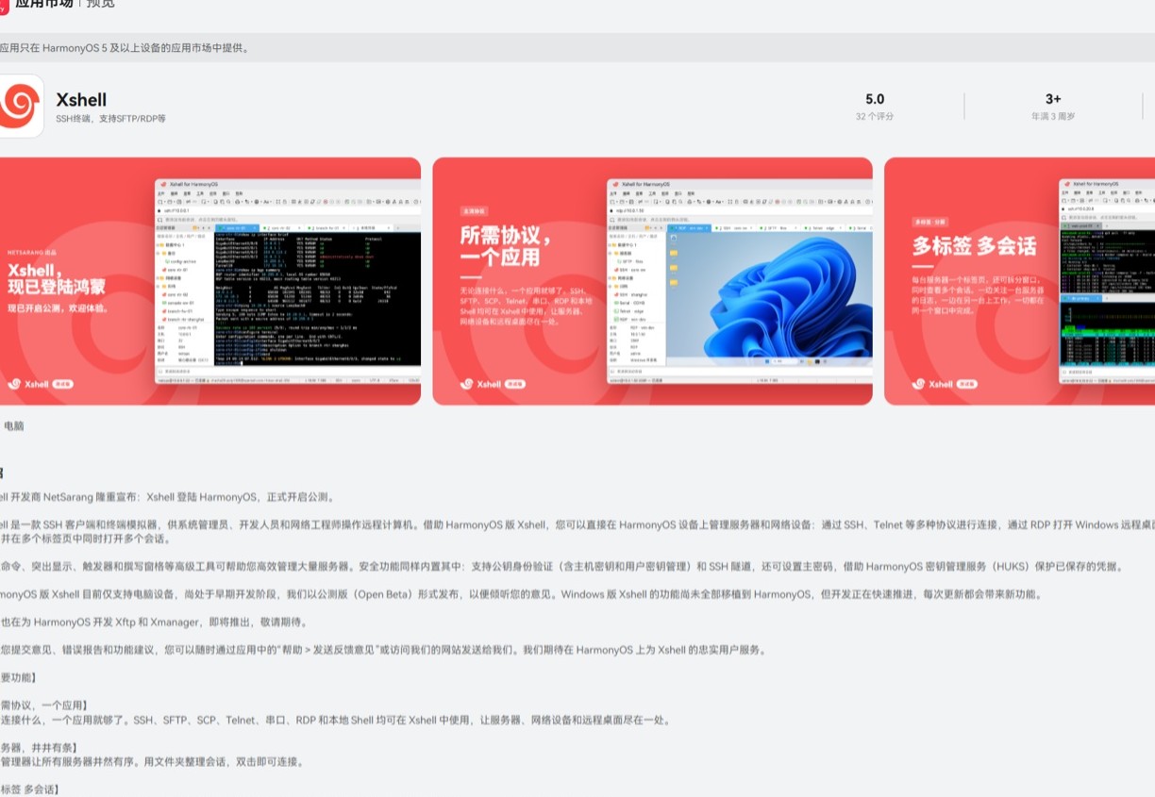Image resolution: width=1155 pixels, height=797 pixels.
Task: Click the Xshell app title
Action: [x=81, y=100]
